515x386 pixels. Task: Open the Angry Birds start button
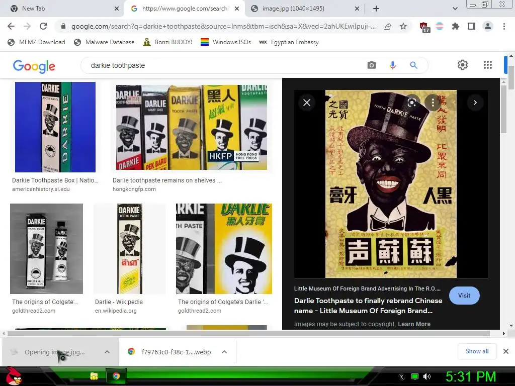coord(14,375)
